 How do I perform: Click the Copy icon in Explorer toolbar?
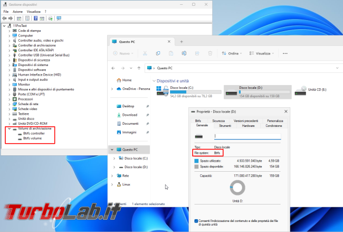(158, 53)
